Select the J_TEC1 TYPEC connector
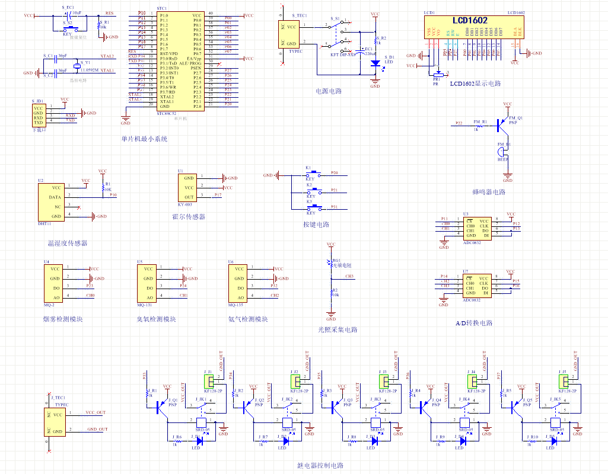608x474 pixels. (55, 422)
